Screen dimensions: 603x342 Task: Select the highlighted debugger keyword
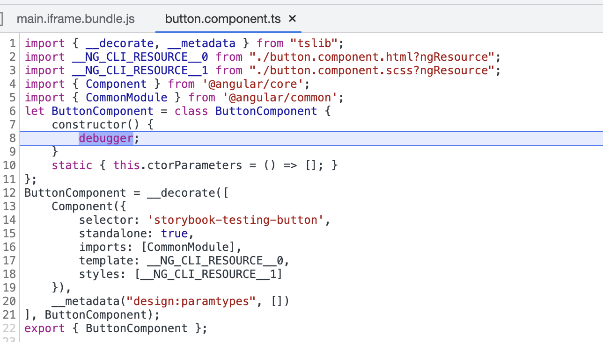(106, 138)
